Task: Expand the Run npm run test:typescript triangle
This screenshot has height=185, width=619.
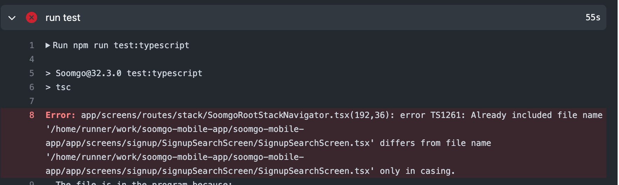Action: click(x=48, y=45)
